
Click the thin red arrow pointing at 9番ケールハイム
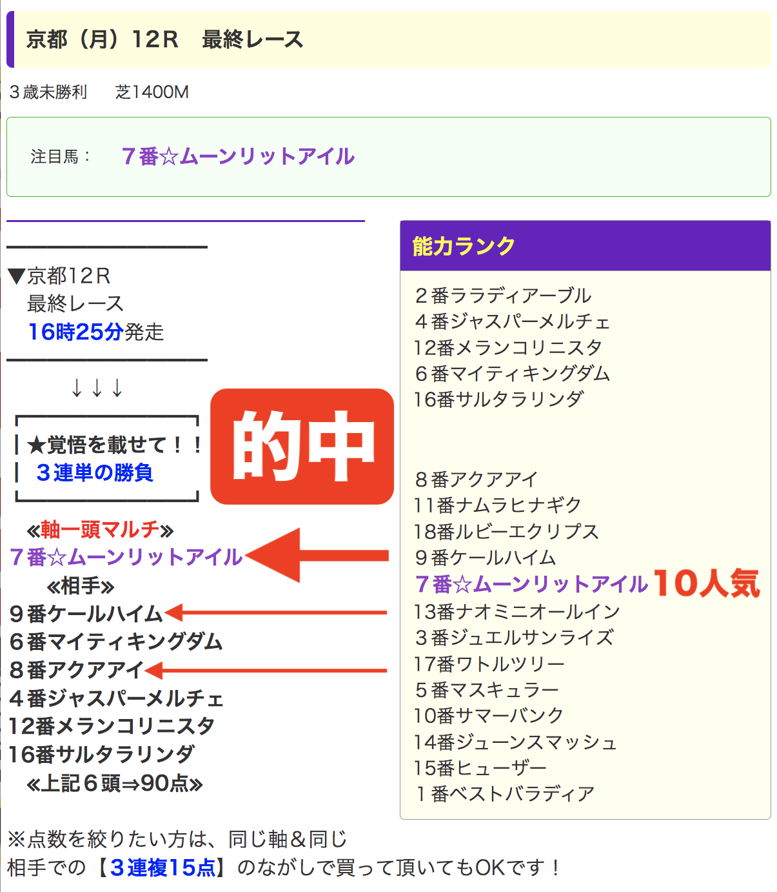[276, 613]
